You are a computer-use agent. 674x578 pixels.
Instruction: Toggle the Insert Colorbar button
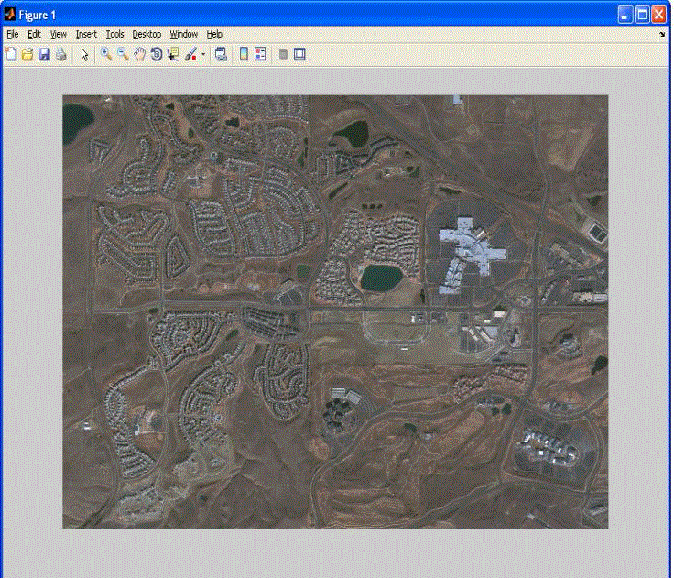tap(244, 54)
